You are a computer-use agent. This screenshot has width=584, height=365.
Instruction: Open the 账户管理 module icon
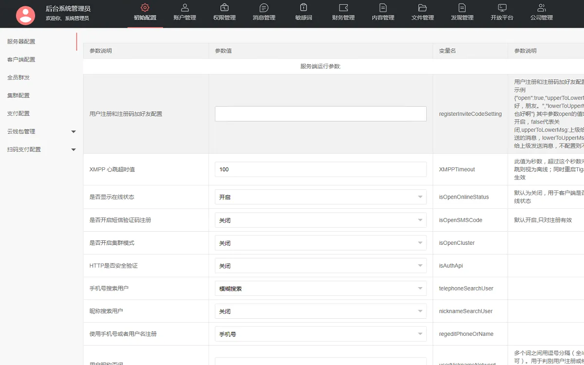coord(184,9)
